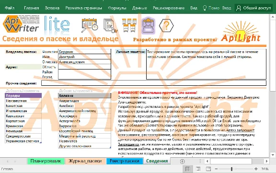Open the Файл menu

(10, 8)
